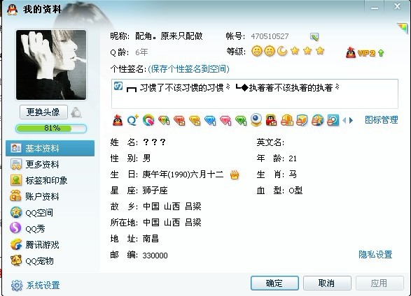Click the 81% profile completion bar

click(x=51, y=128)
